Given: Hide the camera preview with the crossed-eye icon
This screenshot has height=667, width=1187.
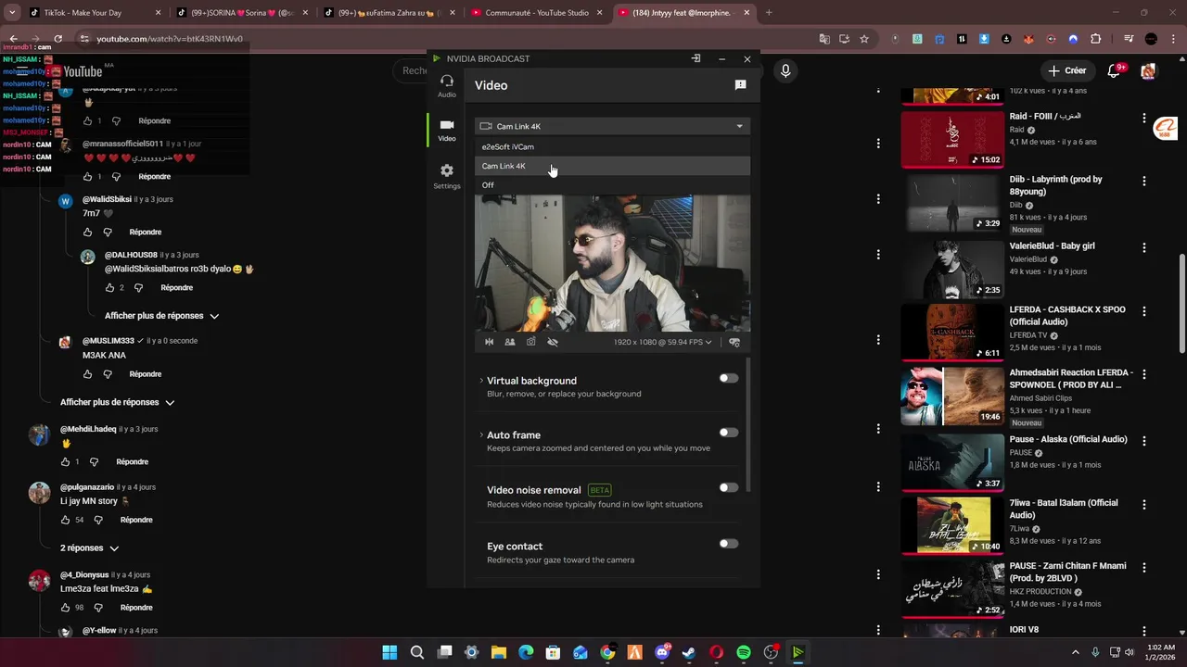Looking at the screenshot, I should [553, 342].
